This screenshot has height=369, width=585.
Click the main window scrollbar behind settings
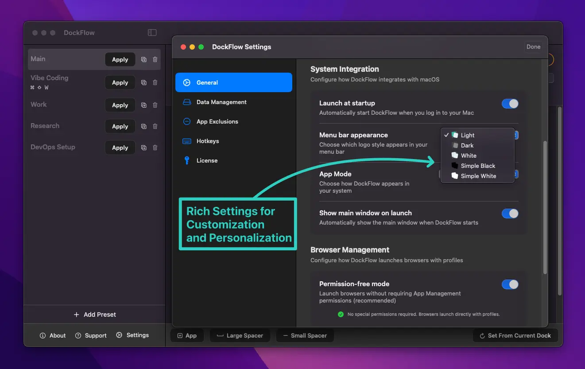559,201
